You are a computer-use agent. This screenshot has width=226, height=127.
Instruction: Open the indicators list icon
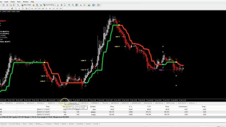click(89, 5)
